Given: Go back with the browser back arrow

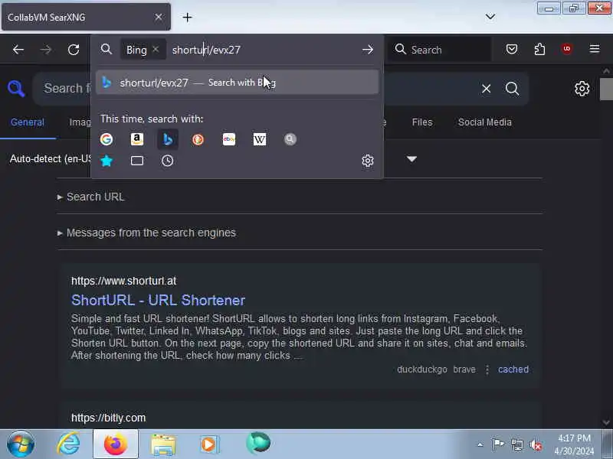Looking at the screenshot, I should [18, 50].
